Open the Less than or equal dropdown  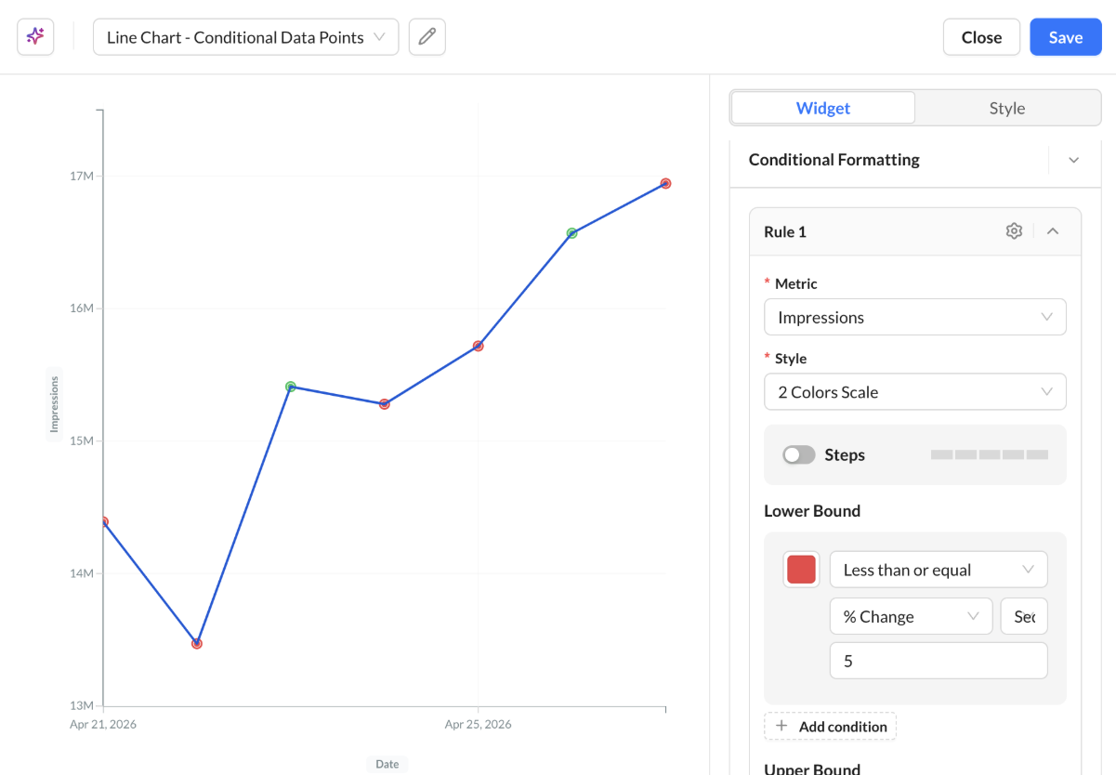pos(939,570)
